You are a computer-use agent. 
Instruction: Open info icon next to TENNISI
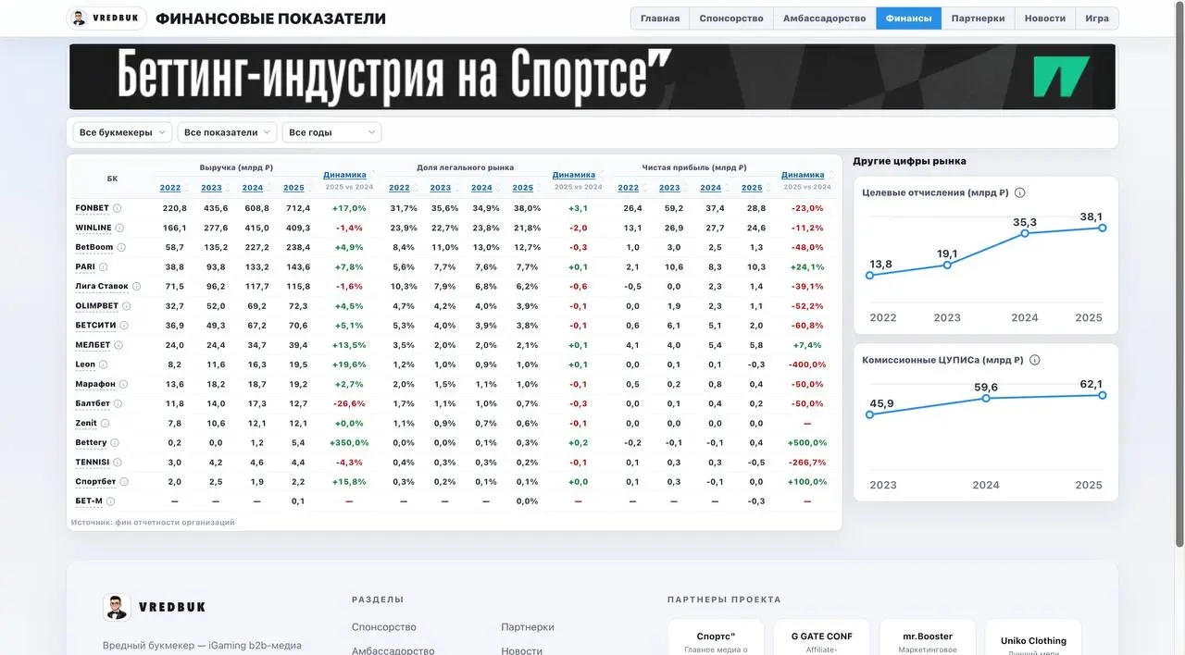118,463
